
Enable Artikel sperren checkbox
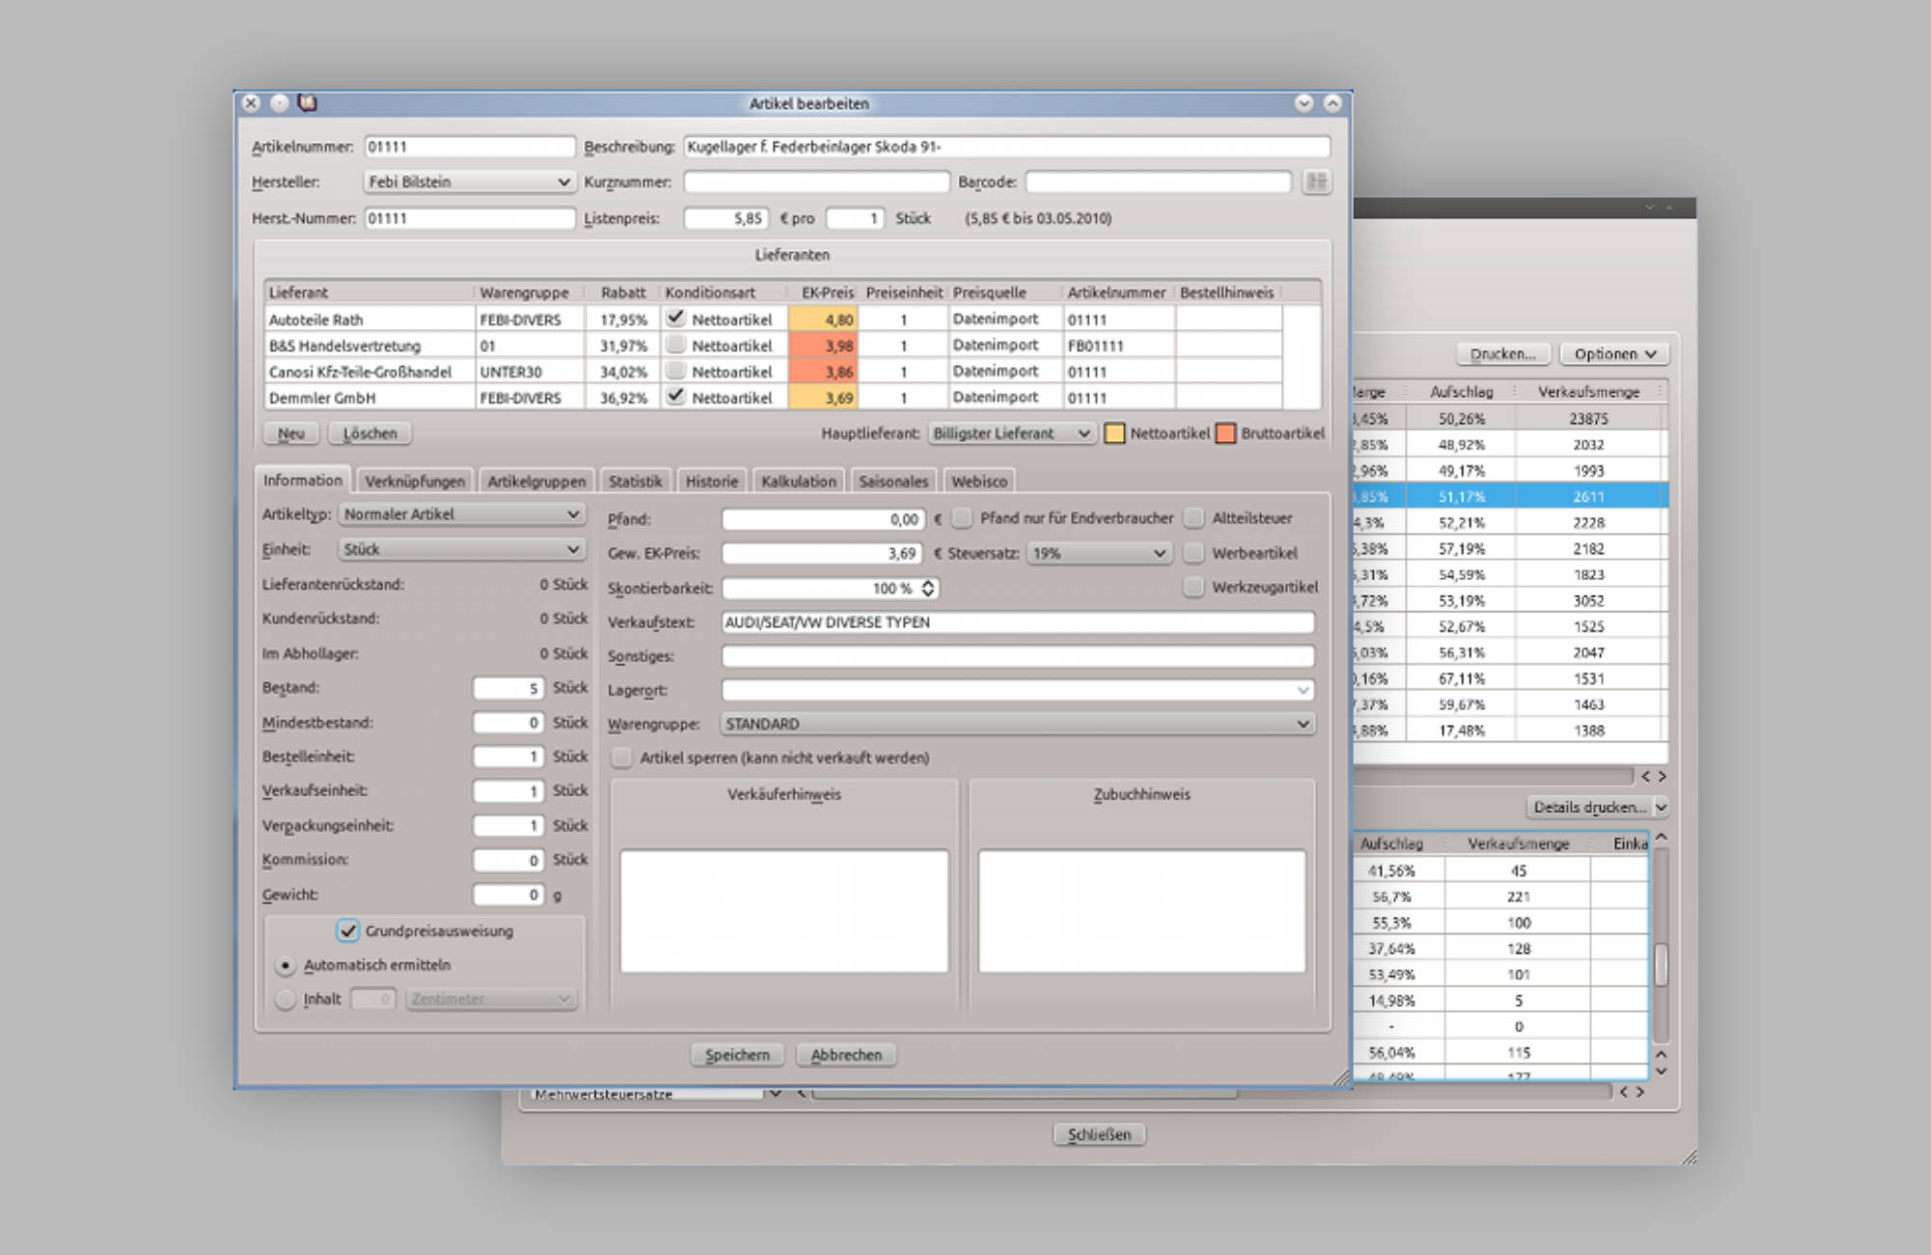pyautogui.click(x=623, y=758)
